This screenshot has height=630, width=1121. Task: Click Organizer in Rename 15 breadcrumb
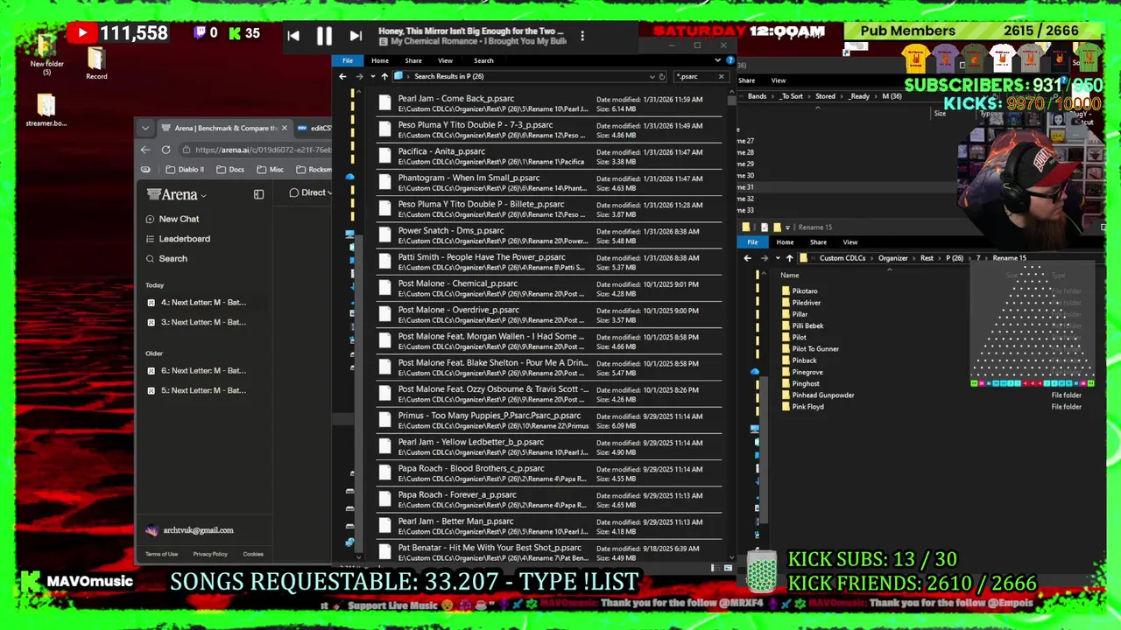pyautogui.click(x=893, y=258)
